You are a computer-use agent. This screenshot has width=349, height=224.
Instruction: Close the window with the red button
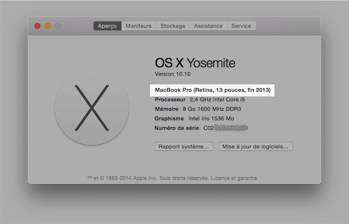pyautogui.click(x=38, y=26)
